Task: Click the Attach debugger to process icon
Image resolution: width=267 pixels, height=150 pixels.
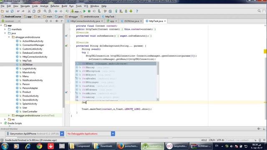Action: 99,11
